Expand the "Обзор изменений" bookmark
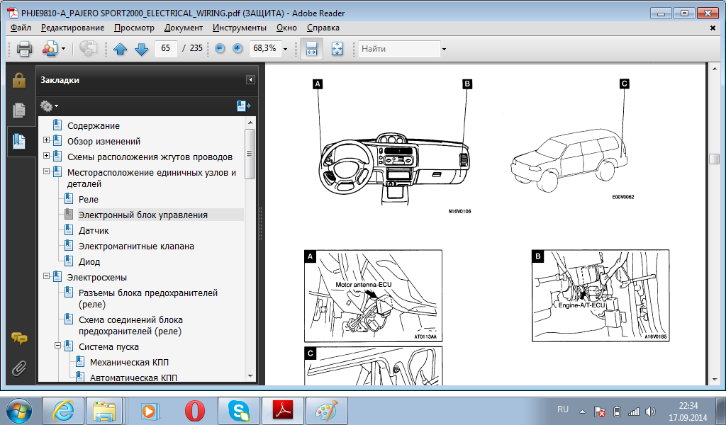The height and width of the screenshot is (425, 726). 47,141
